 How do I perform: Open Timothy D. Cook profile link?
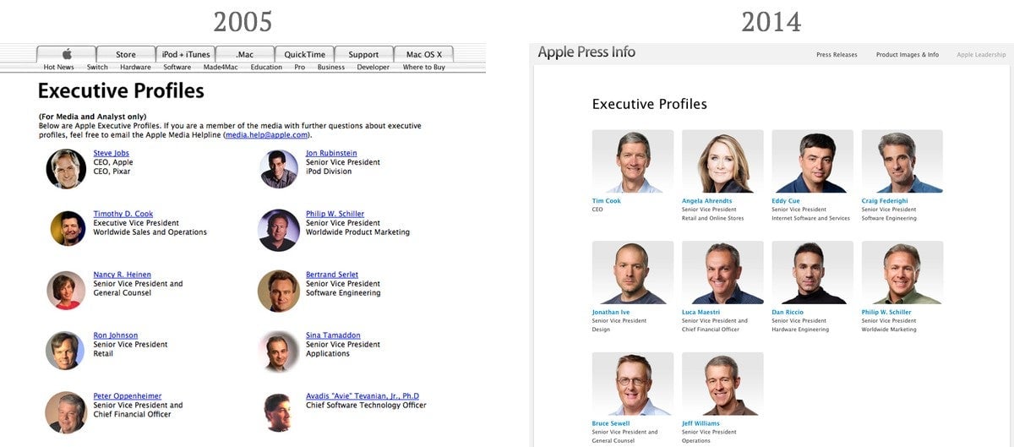click(x=123, y=214)
